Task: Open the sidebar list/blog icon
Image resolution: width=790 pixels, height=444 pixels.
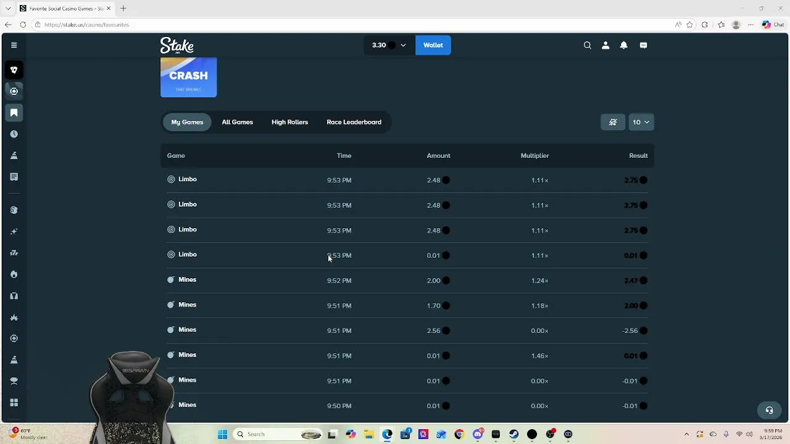Action: coord(14,177)
